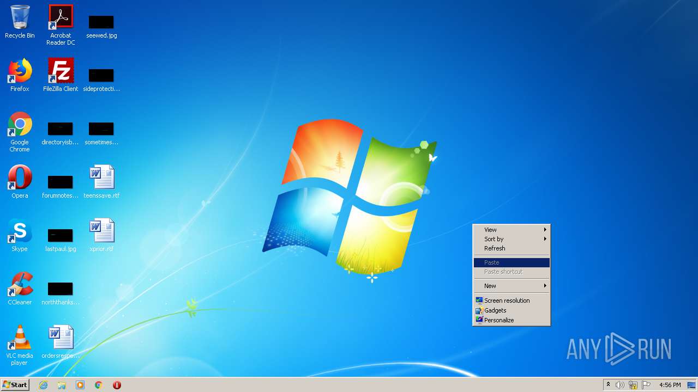This screenshot has width=698, height=392.
Task: Select the directoryisb... file icon
Action: [61, 133]
